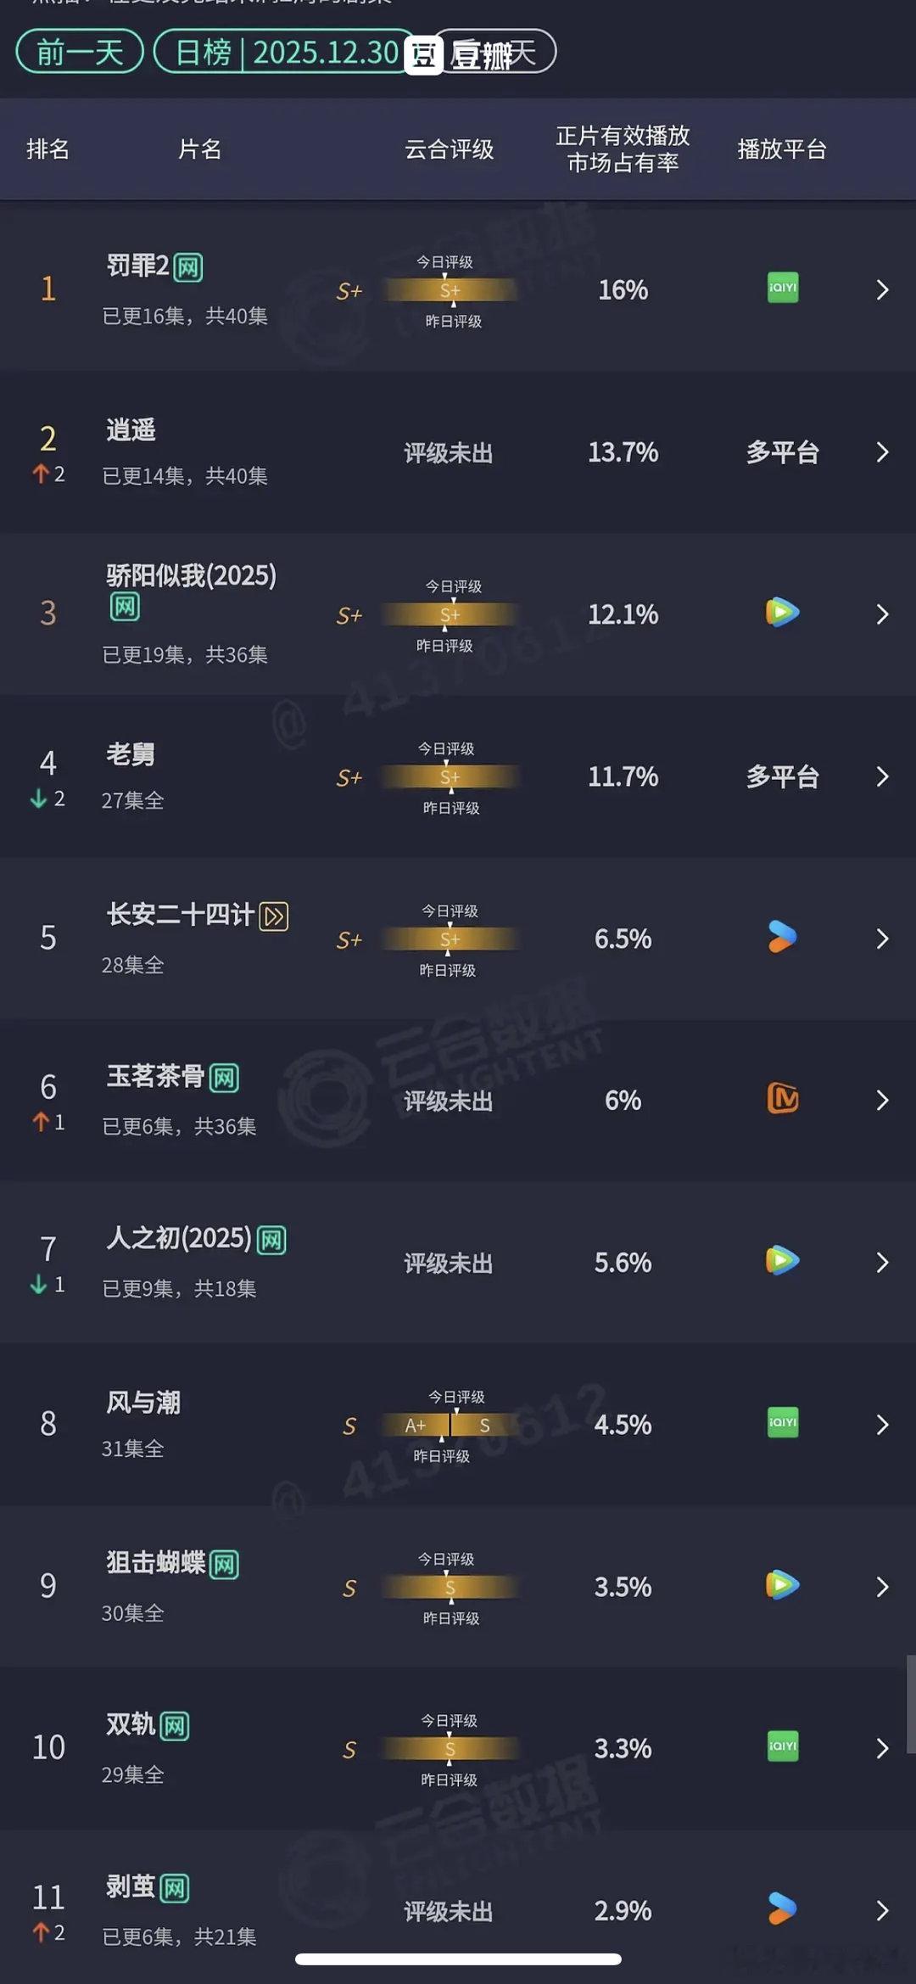Open the iQIYI platform icon for 罚罪2
Image resolution: width=916 pixels, height=1984 pixels.
point(781,289)
